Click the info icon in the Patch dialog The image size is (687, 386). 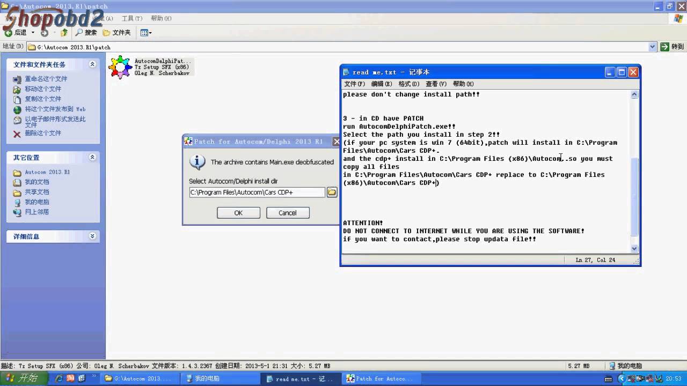point(198,162)
